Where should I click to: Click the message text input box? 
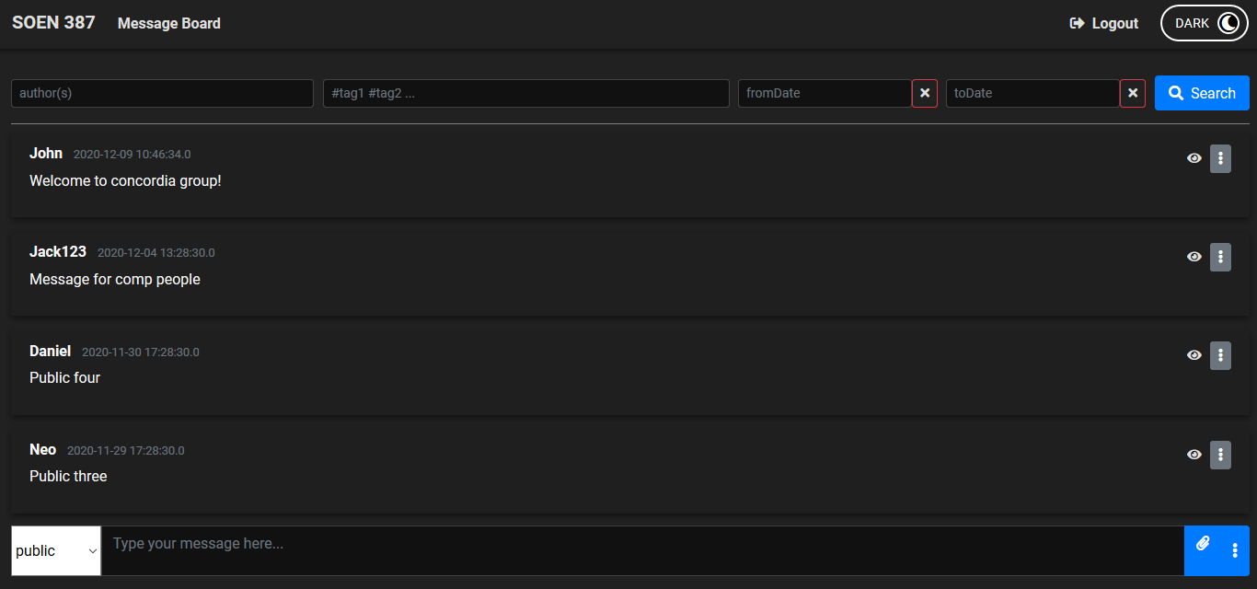pos(641,550)
